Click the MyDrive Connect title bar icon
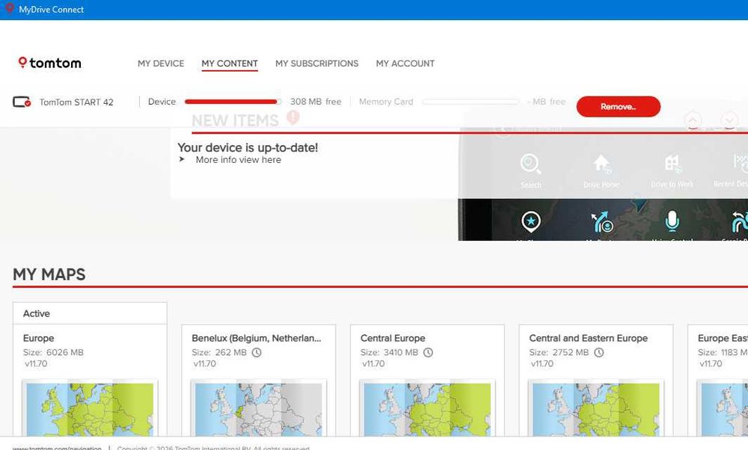 point(9,8)
